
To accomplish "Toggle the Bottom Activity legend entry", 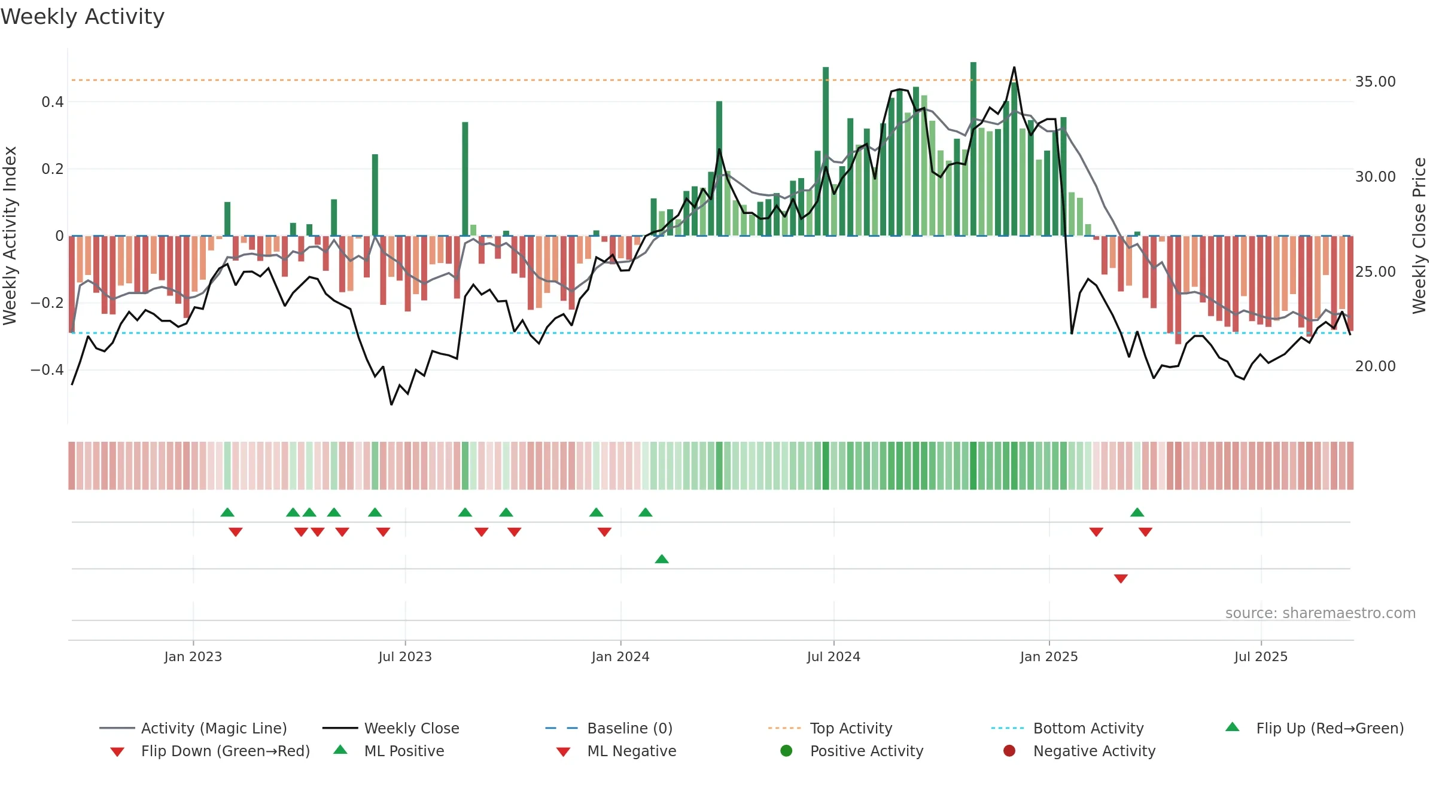I will (x=1067, y=728).
